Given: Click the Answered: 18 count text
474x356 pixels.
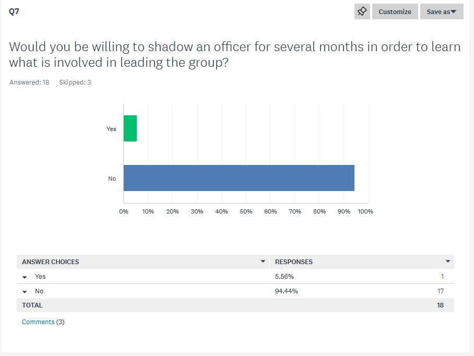Looking at the screenshot, I should point(29,82).
